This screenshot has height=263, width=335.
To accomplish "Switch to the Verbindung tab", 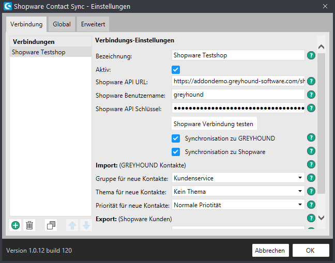I will pyautogui.click(x=26, y=24).
